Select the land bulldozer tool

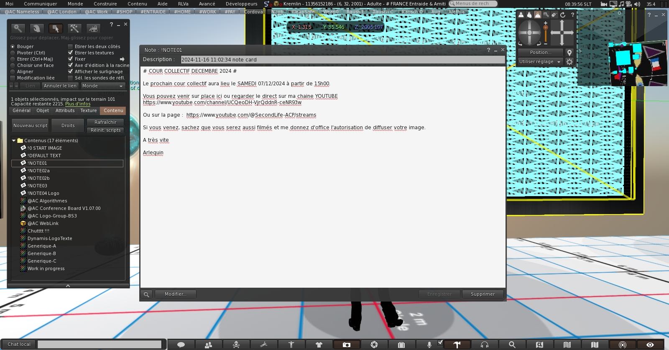pos(93,28)
